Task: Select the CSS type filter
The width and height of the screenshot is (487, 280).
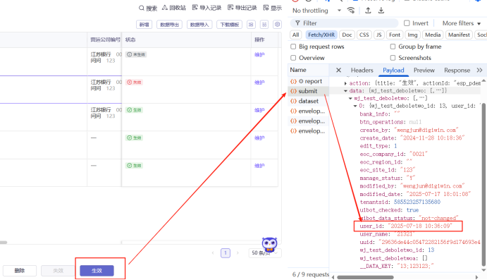Action: [x=364, y=35]
